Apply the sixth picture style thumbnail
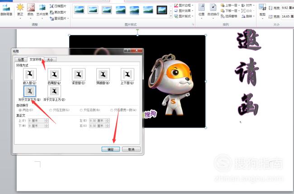This screenshot has width=294, height=194. click(x=148, y=10)
